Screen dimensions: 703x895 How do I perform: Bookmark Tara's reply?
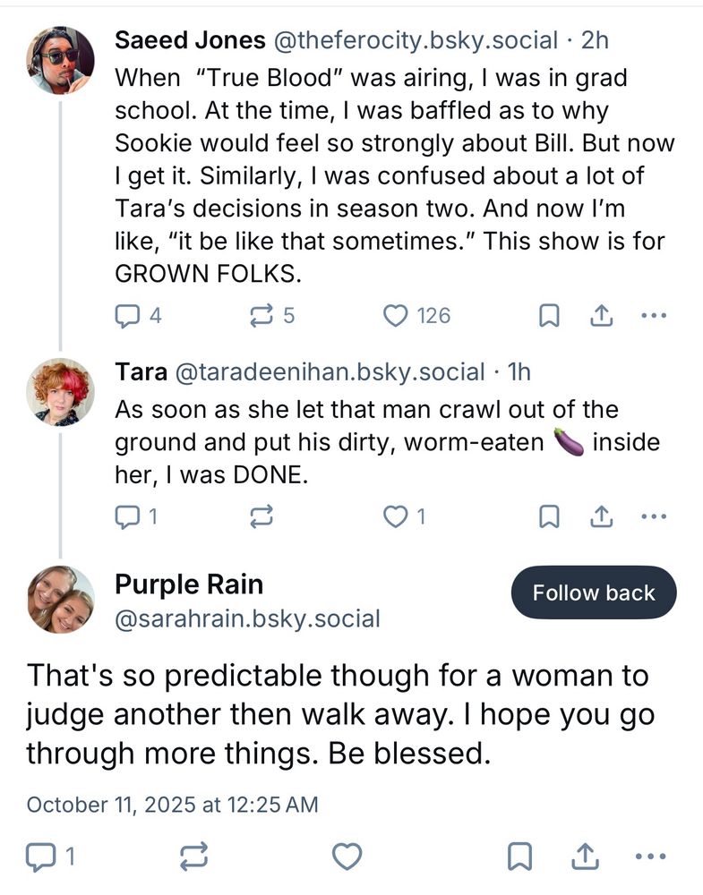coord(550,516)
